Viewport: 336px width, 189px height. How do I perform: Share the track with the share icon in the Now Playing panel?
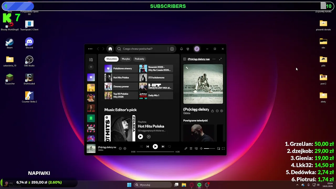coord(212,111)
